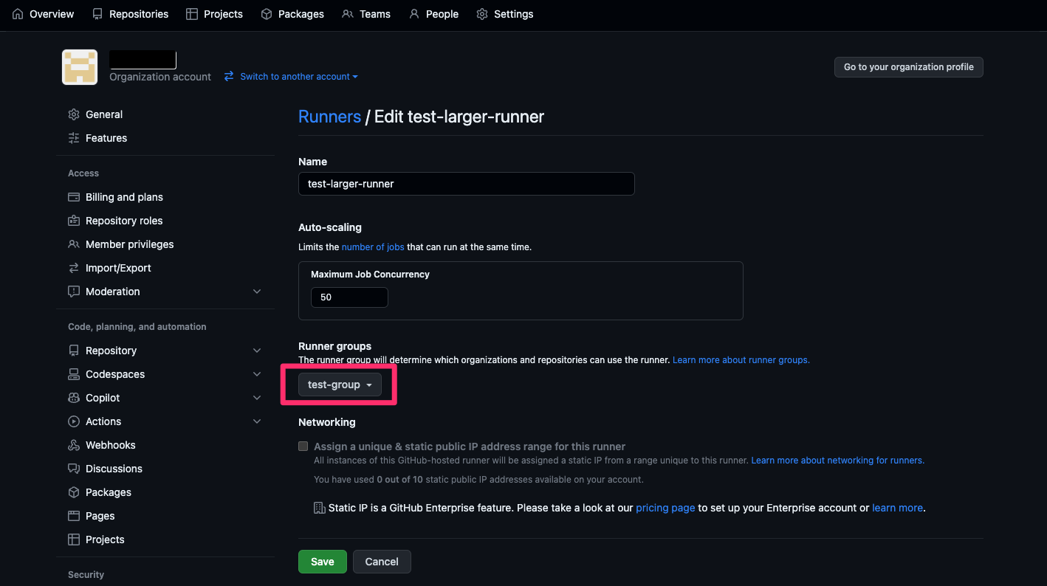Viewport: 1047px width, 586px height.
Task: Open the Packages cube icon
Action: tap(265, 13)
